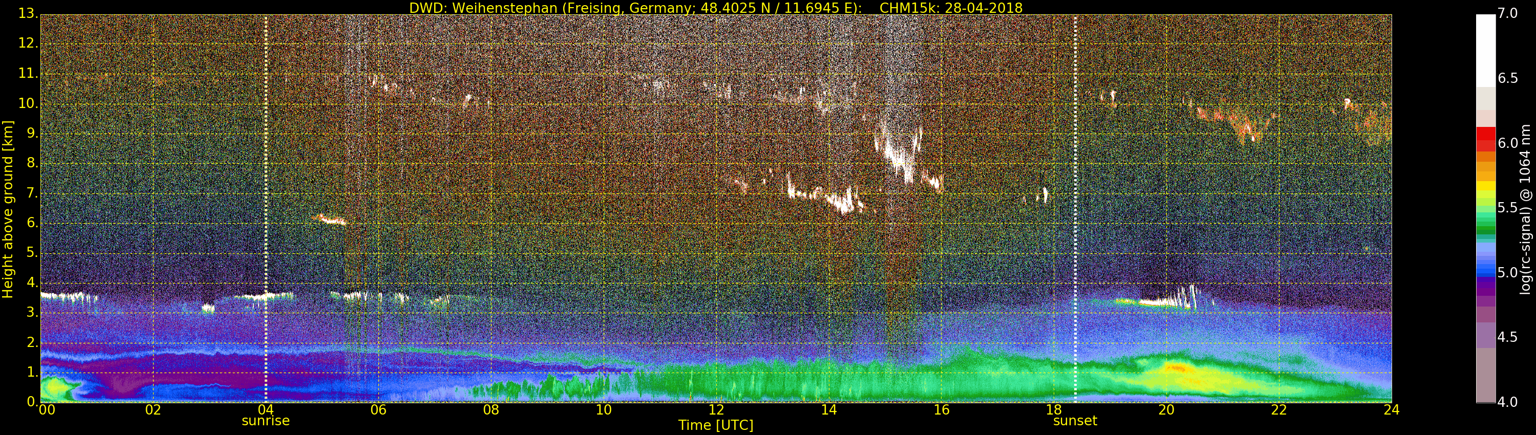Click the 6.0 colorbar tick label
This screenshot has width=1536, height=435.
tap(1508, 143)
